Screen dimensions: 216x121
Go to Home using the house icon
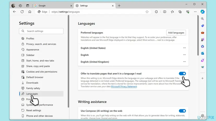[x=30, y=12]
